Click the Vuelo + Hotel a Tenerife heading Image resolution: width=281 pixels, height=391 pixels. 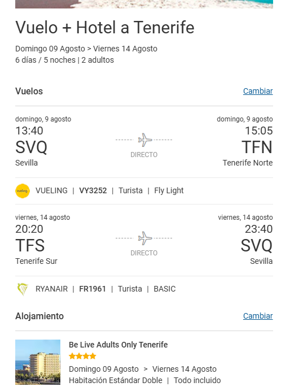105,28
